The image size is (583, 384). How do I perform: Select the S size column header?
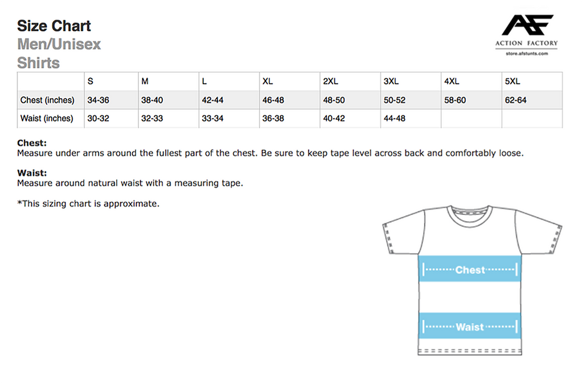91,81
